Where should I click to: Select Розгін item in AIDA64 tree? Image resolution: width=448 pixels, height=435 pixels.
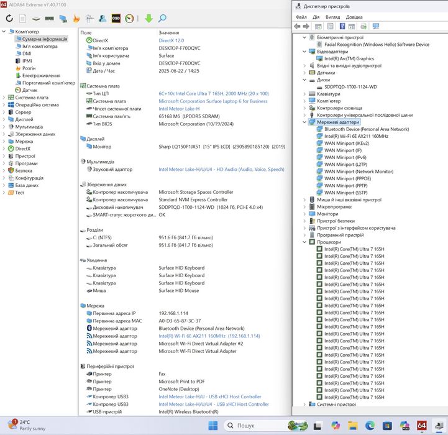coord(29,68)
